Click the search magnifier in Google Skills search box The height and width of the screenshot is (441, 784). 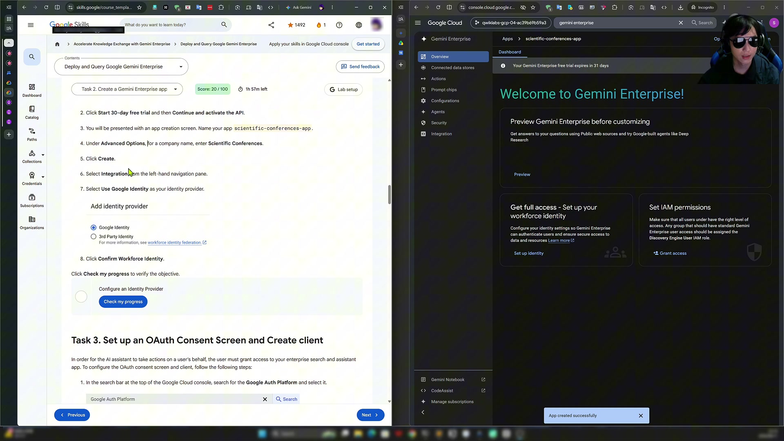point(224,25)
